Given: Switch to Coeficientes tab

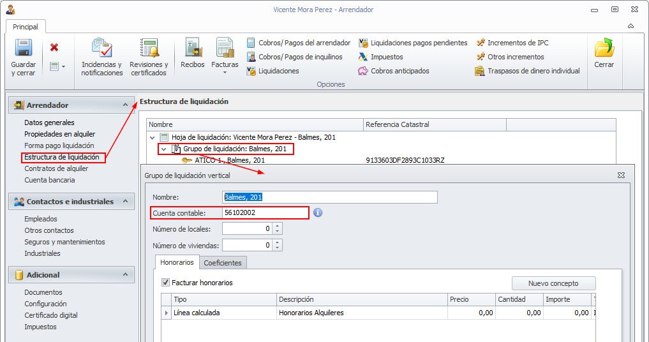Looking at the screenshot, I should [x=223, y=263].
